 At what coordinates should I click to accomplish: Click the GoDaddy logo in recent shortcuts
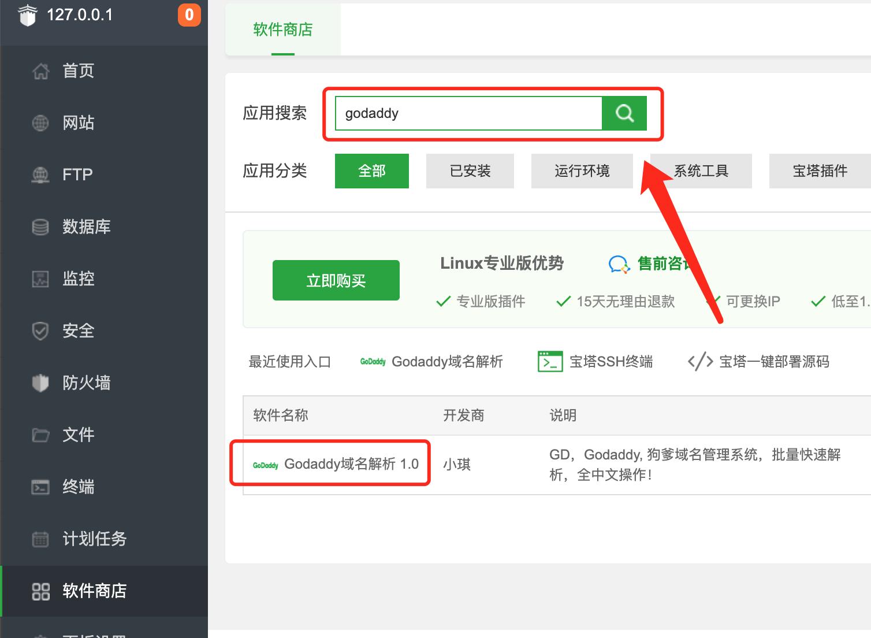pyautogui.click(x=373, y=362)
